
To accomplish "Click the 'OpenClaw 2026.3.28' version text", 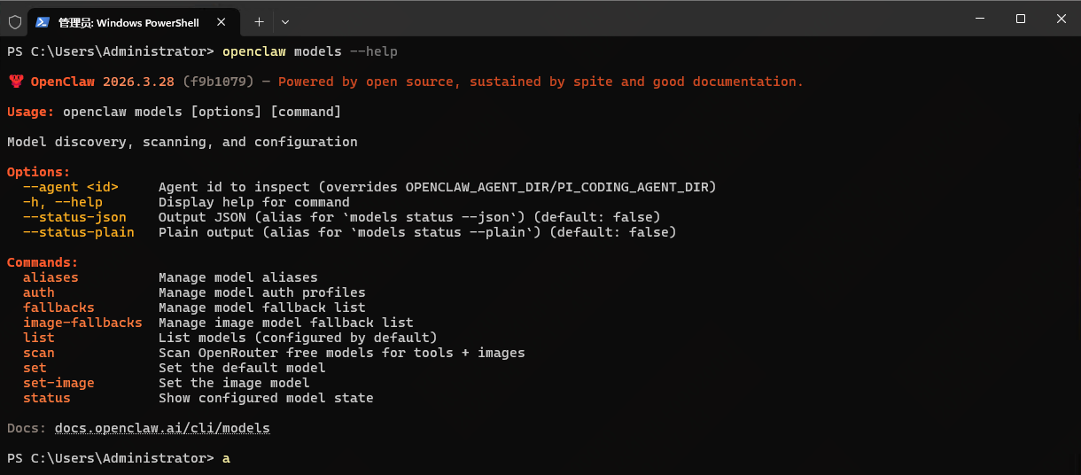I will 103,82.
